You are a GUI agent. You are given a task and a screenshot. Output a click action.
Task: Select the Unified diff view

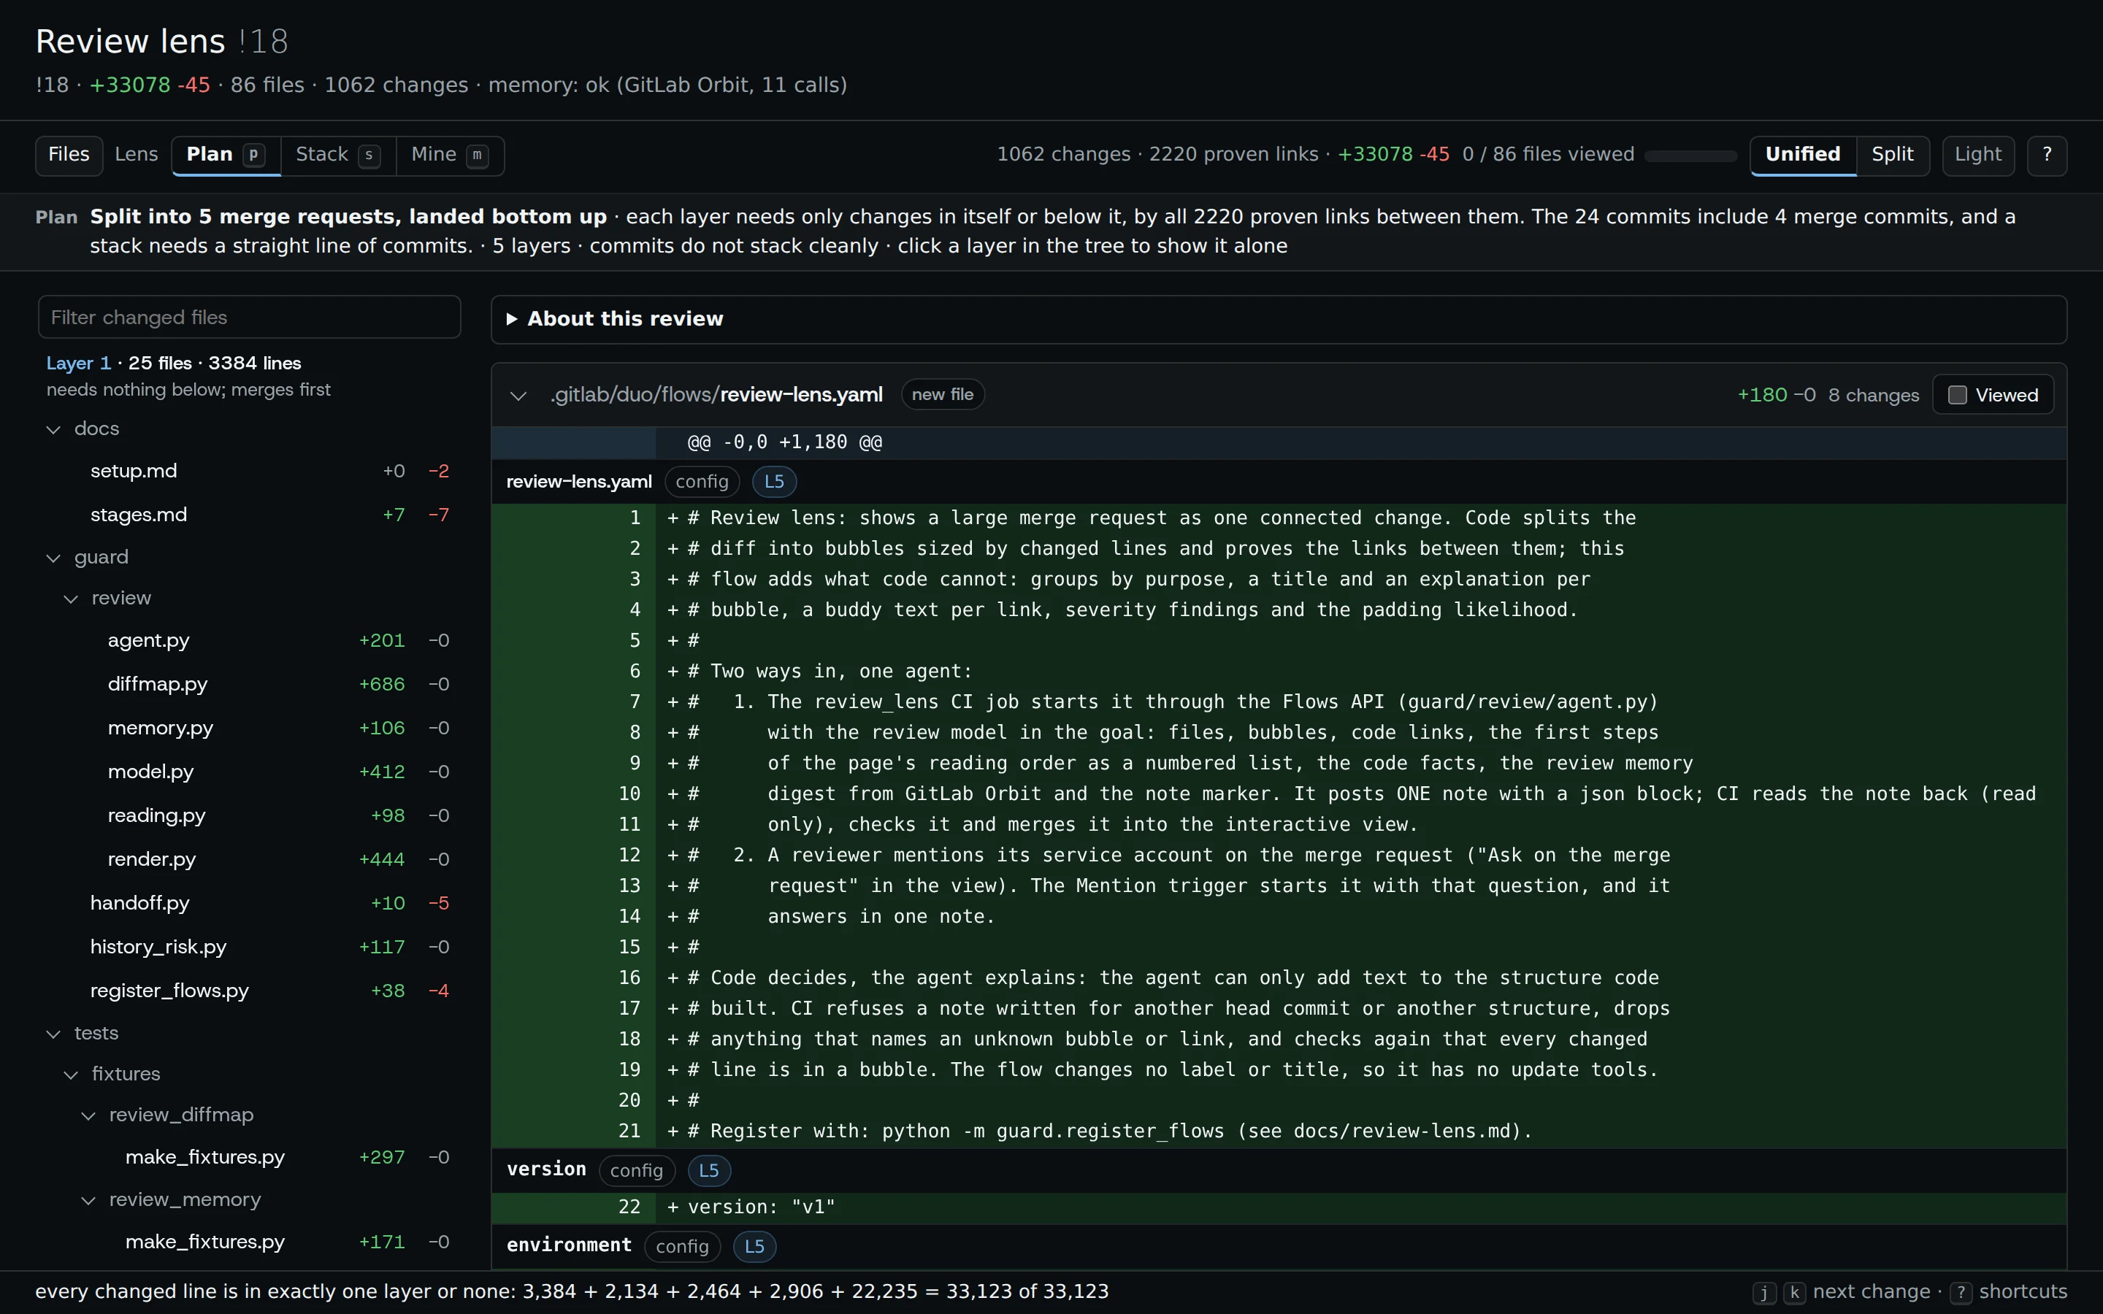tap(1802, 155)
